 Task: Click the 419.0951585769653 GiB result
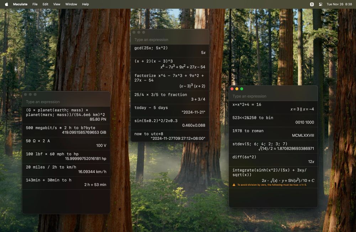tap(84, 132)
